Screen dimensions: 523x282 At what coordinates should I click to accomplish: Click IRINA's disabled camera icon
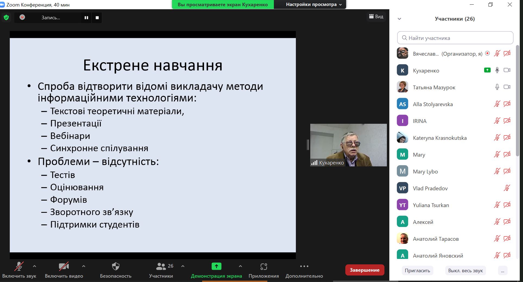click(507, 121)
